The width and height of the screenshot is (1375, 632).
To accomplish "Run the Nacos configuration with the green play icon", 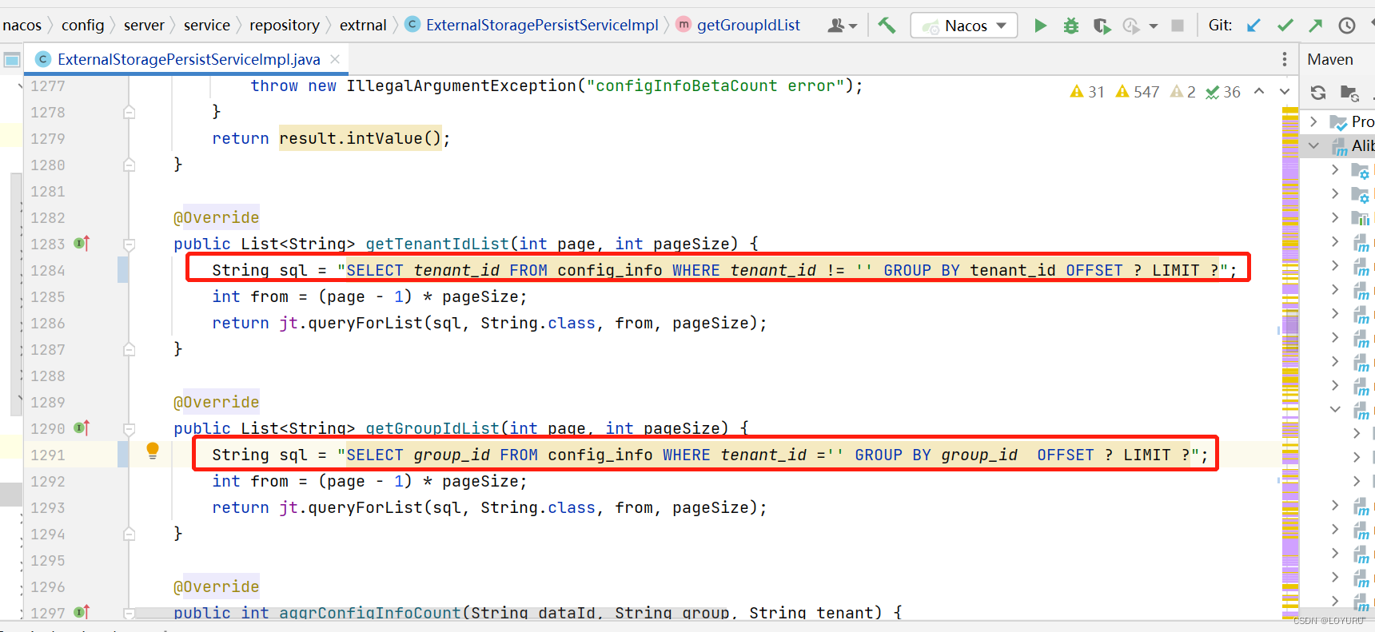I will [x=1040, y=26].
